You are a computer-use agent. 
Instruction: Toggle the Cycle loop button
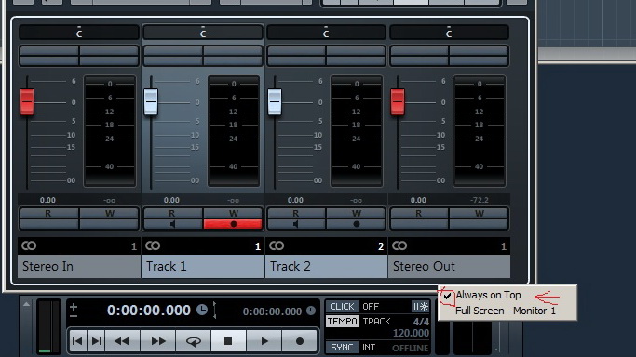(x=193, y=341)
